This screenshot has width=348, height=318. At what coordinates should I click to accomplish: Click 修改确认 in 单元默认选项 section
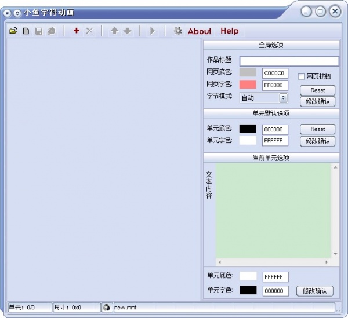318,141
